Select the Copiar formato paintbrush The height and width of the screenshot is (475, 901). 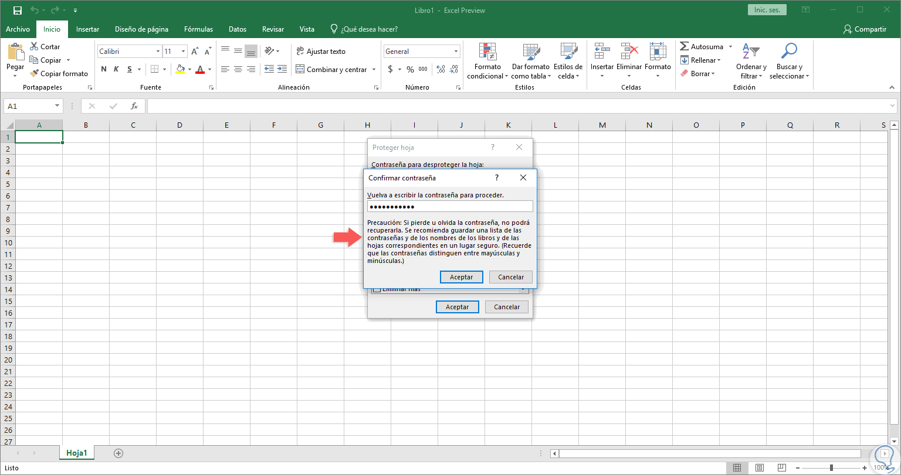click(x=34, y=74)
